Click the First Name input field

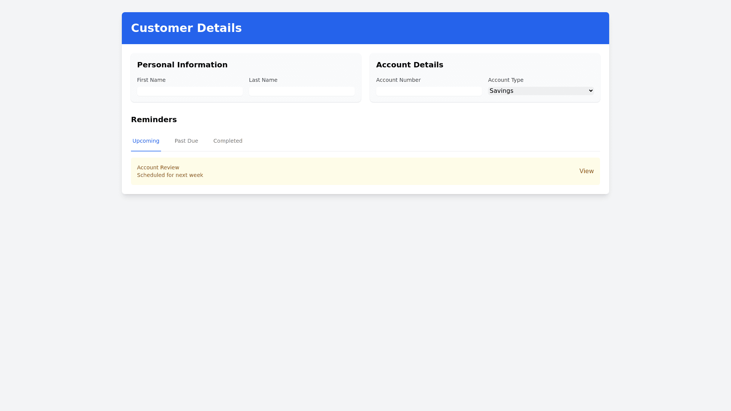pos(190,91)
